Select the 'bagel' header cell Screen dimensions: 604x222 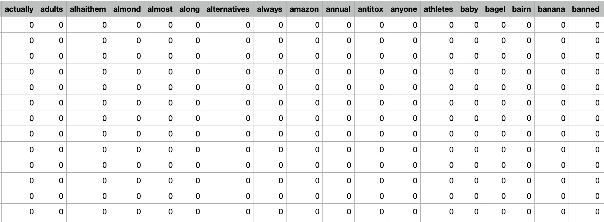(495, 9)
